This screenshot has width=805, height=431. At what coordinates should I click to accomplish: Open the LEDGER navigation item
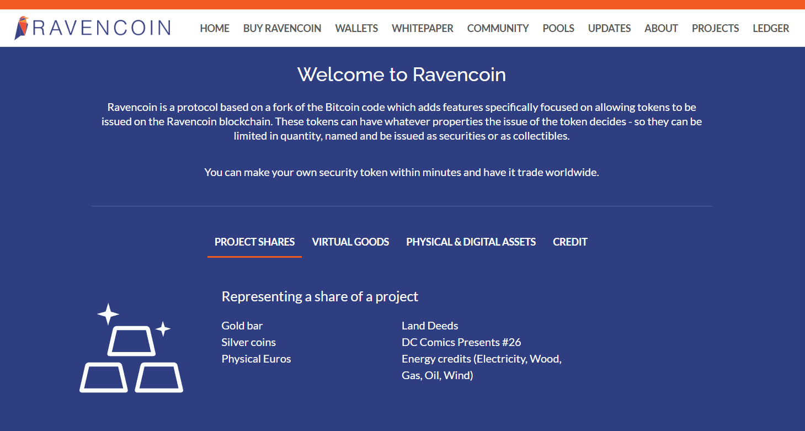pos(771,28)
